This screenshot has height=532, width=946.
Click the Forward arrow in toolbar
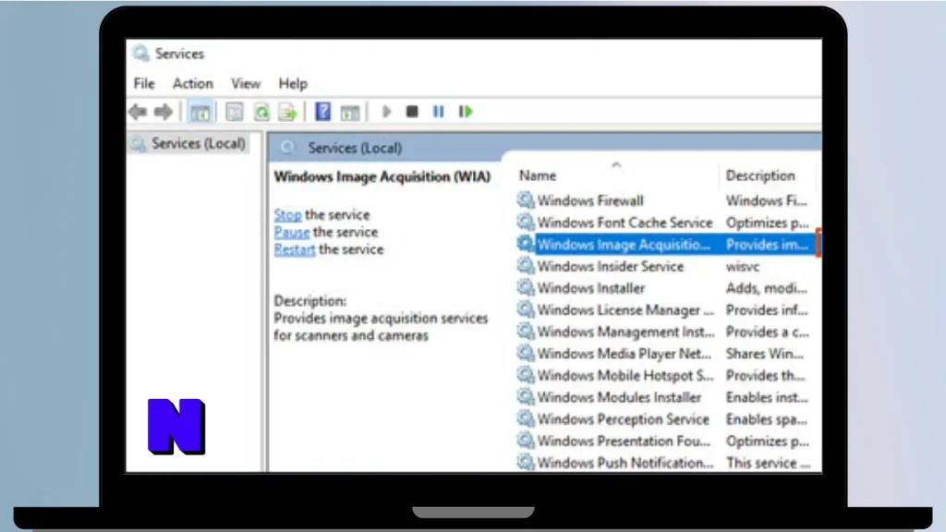coord(164,112)
